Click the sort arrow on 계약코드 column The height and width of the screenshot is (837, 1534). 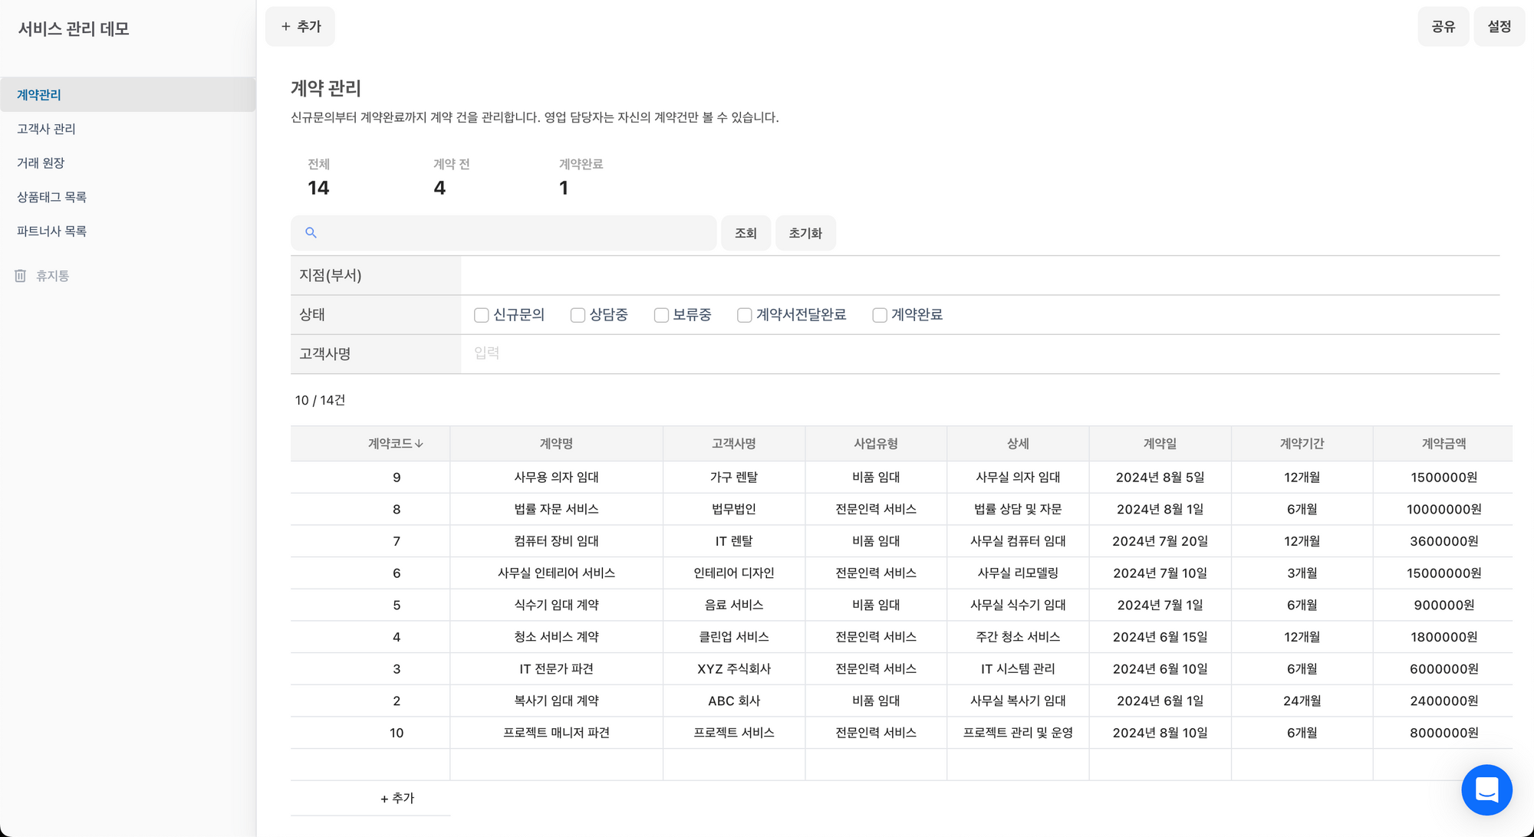click(419, 444)
